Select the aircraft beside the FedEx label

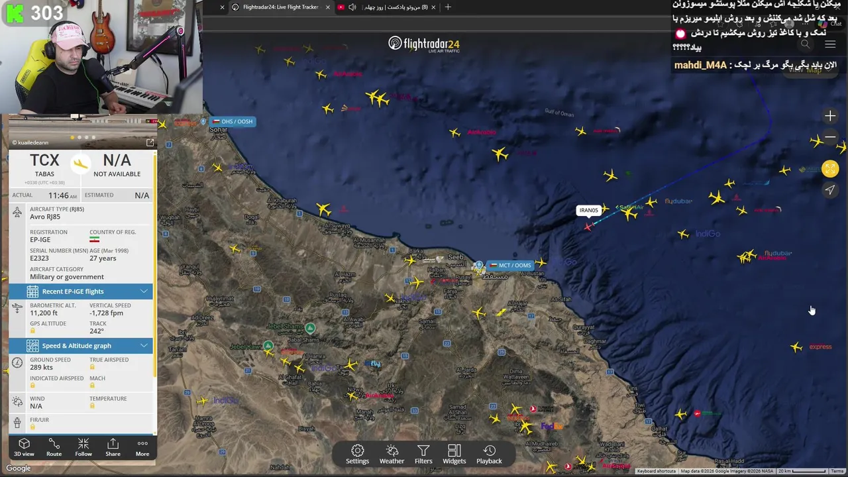527,427
